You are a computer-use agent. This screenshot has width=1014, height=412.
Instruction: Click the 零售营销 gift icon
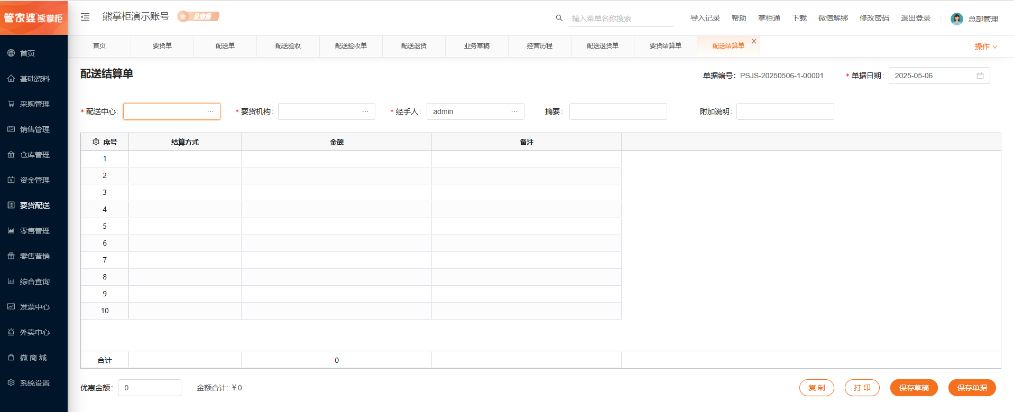11,256
